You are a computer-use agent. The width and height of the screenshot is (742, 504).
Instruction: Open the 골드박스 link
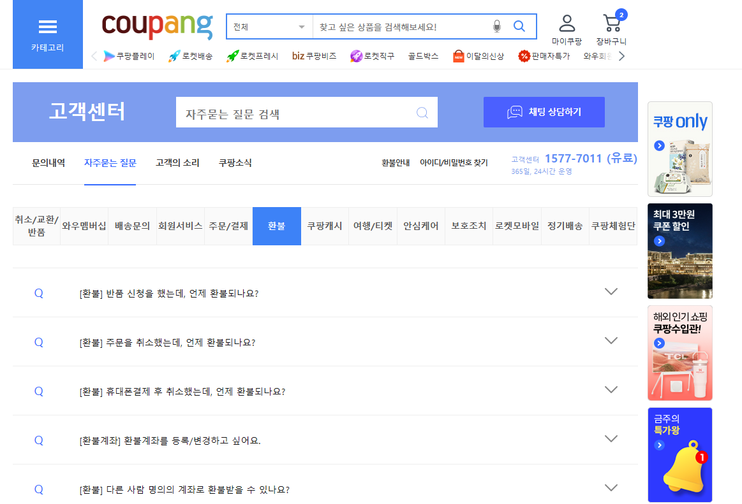[x=424, y=56]
